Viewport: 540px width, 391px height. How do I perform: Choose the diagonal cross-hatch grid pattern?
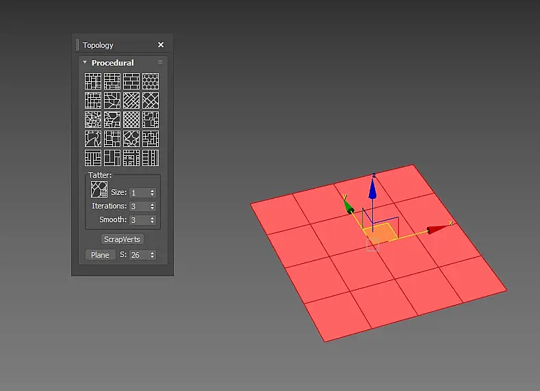click(131, 120)
